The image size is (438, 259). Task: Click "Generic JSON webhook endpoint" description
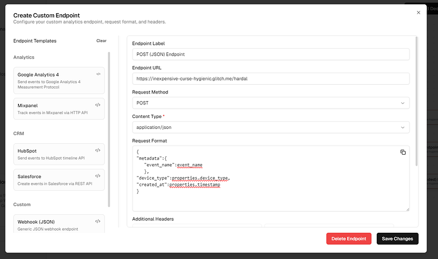pos(48,229)
